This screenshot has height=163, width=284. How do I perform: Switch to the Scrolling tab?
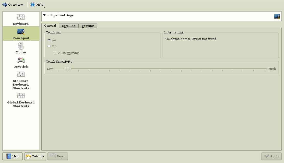(69, 26)
